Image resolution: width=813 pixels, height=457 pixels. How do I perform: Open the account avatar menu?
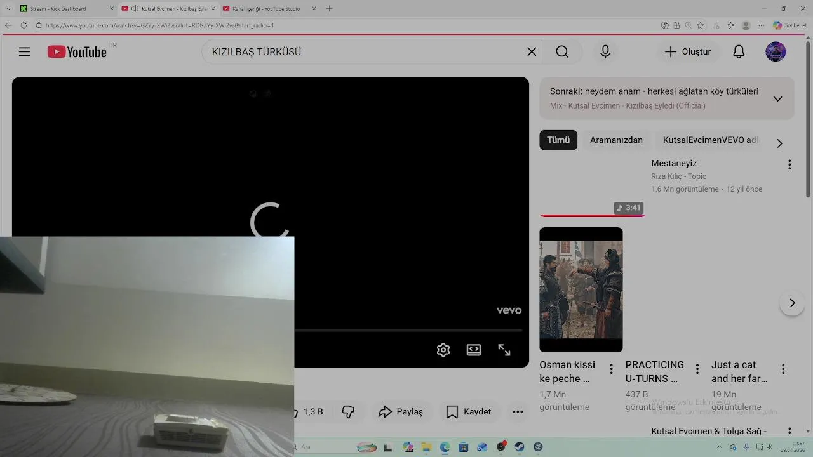coord(776,52)
